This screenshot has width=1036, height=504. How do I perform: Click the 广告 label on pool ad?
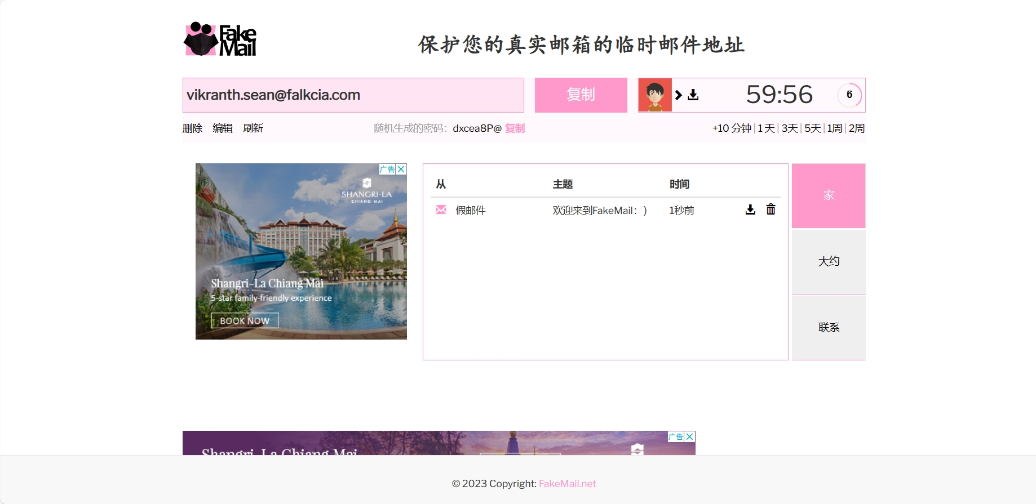click(387, 169)
